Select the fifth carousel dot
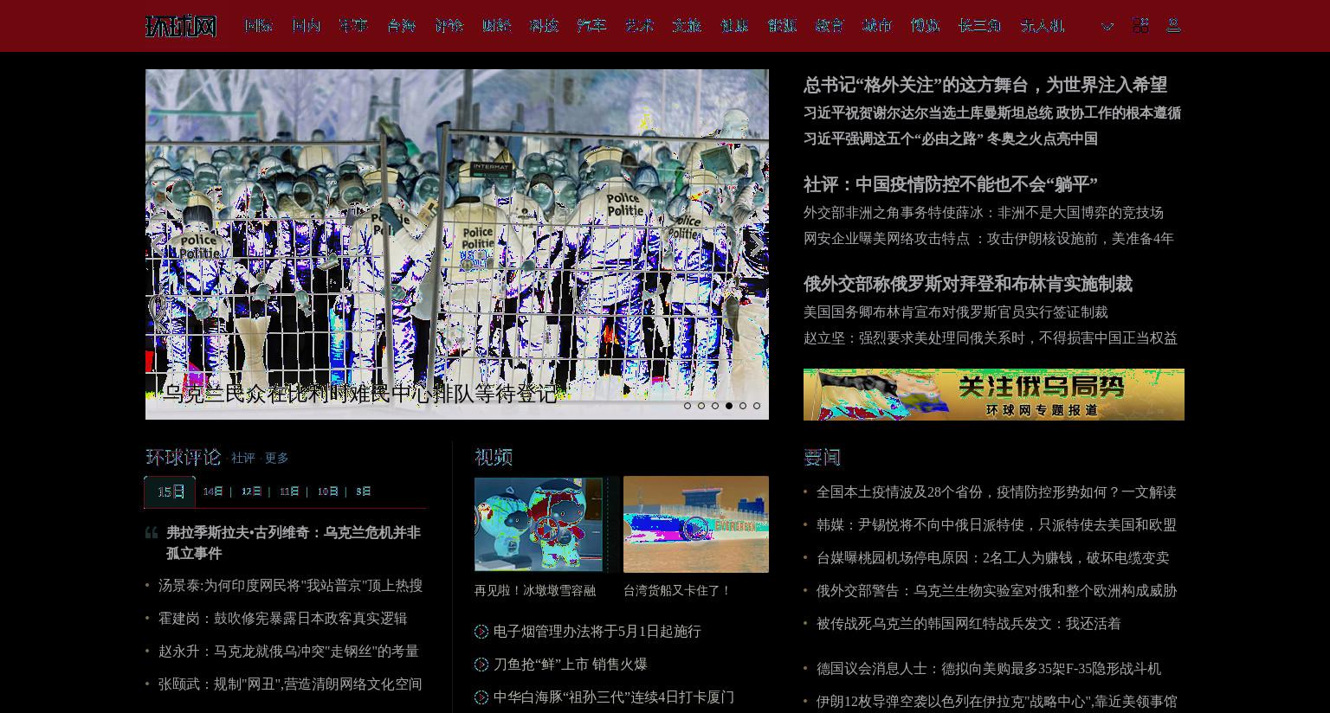This screenshot has width=1330, height=713. [x=743, y=406]
